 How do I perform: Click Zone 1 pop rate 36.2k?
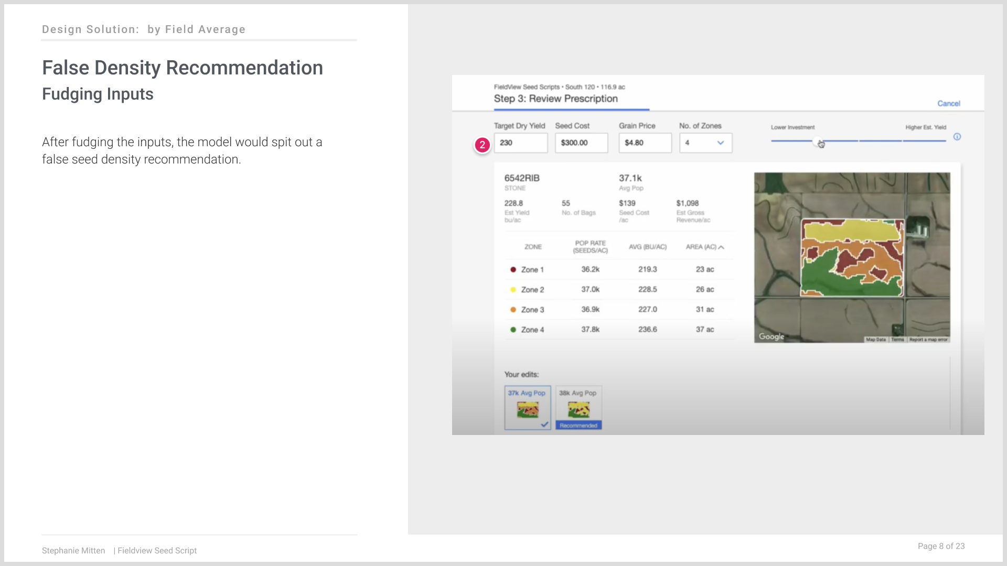tap(590, 269)
